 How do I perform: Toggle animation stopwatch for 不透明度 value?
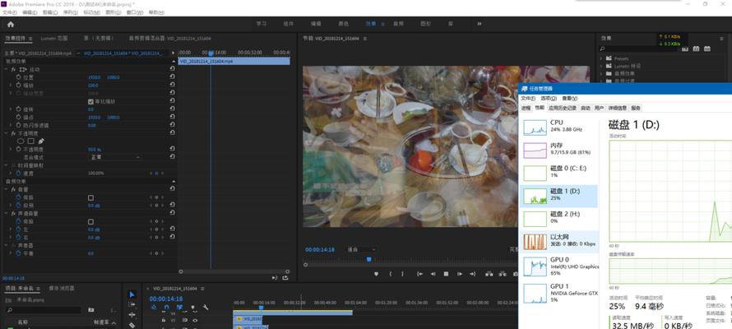point(19,149)
